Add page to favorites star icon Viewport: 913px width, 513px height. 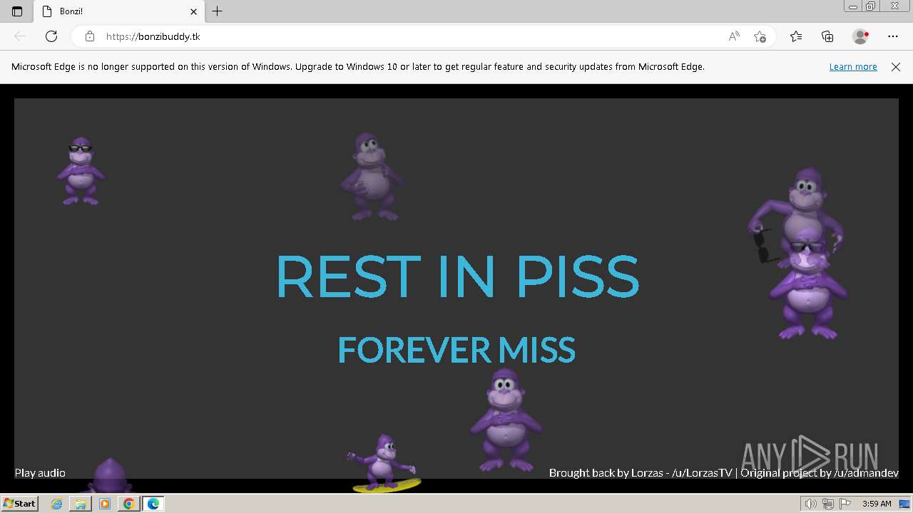(760, 36)
